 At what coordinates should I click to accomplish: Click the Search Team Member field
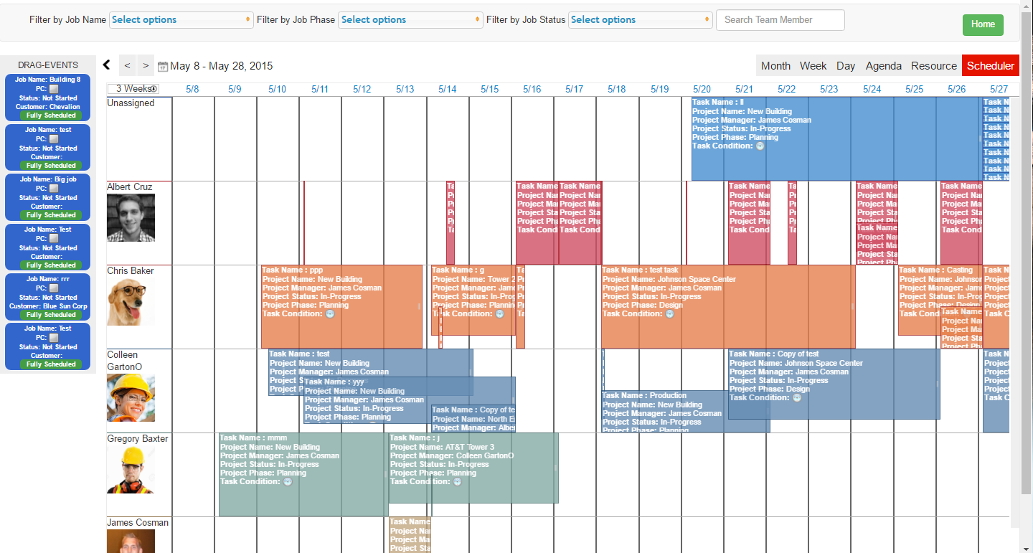point(780,20)
